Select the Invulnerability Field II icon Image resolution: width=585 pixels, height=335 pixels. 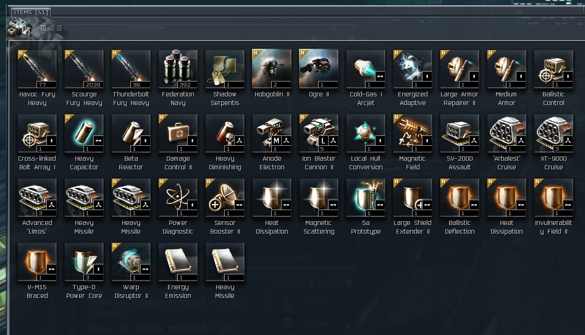coord(553,198)
